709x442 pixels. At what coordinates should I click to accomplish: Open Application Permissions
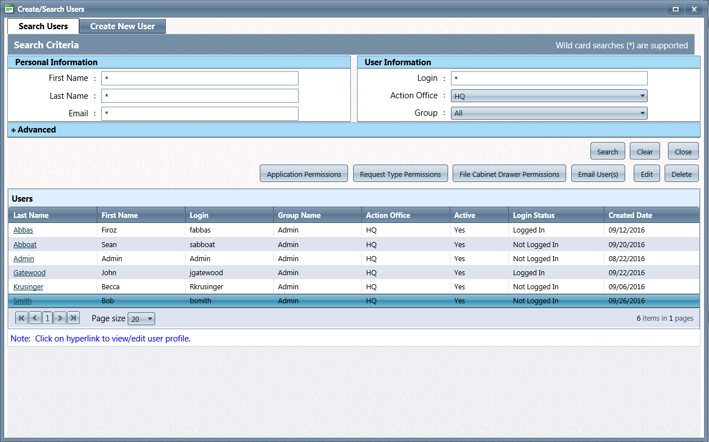[x=304, y=174]
